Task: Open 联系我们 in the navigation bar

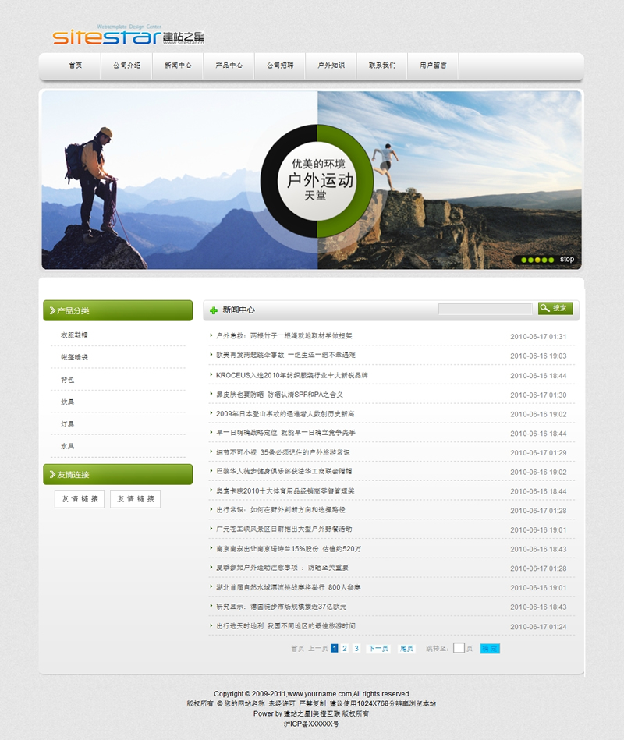Action: [x=382, y=66]
